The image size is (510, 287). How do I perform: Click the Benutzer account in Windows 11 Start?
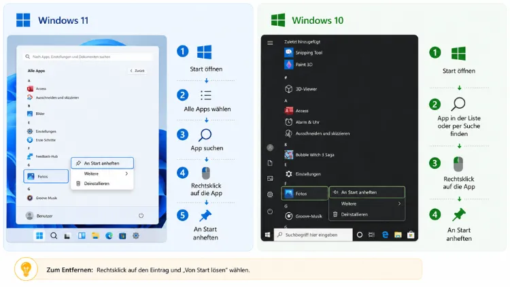point(39,216)
